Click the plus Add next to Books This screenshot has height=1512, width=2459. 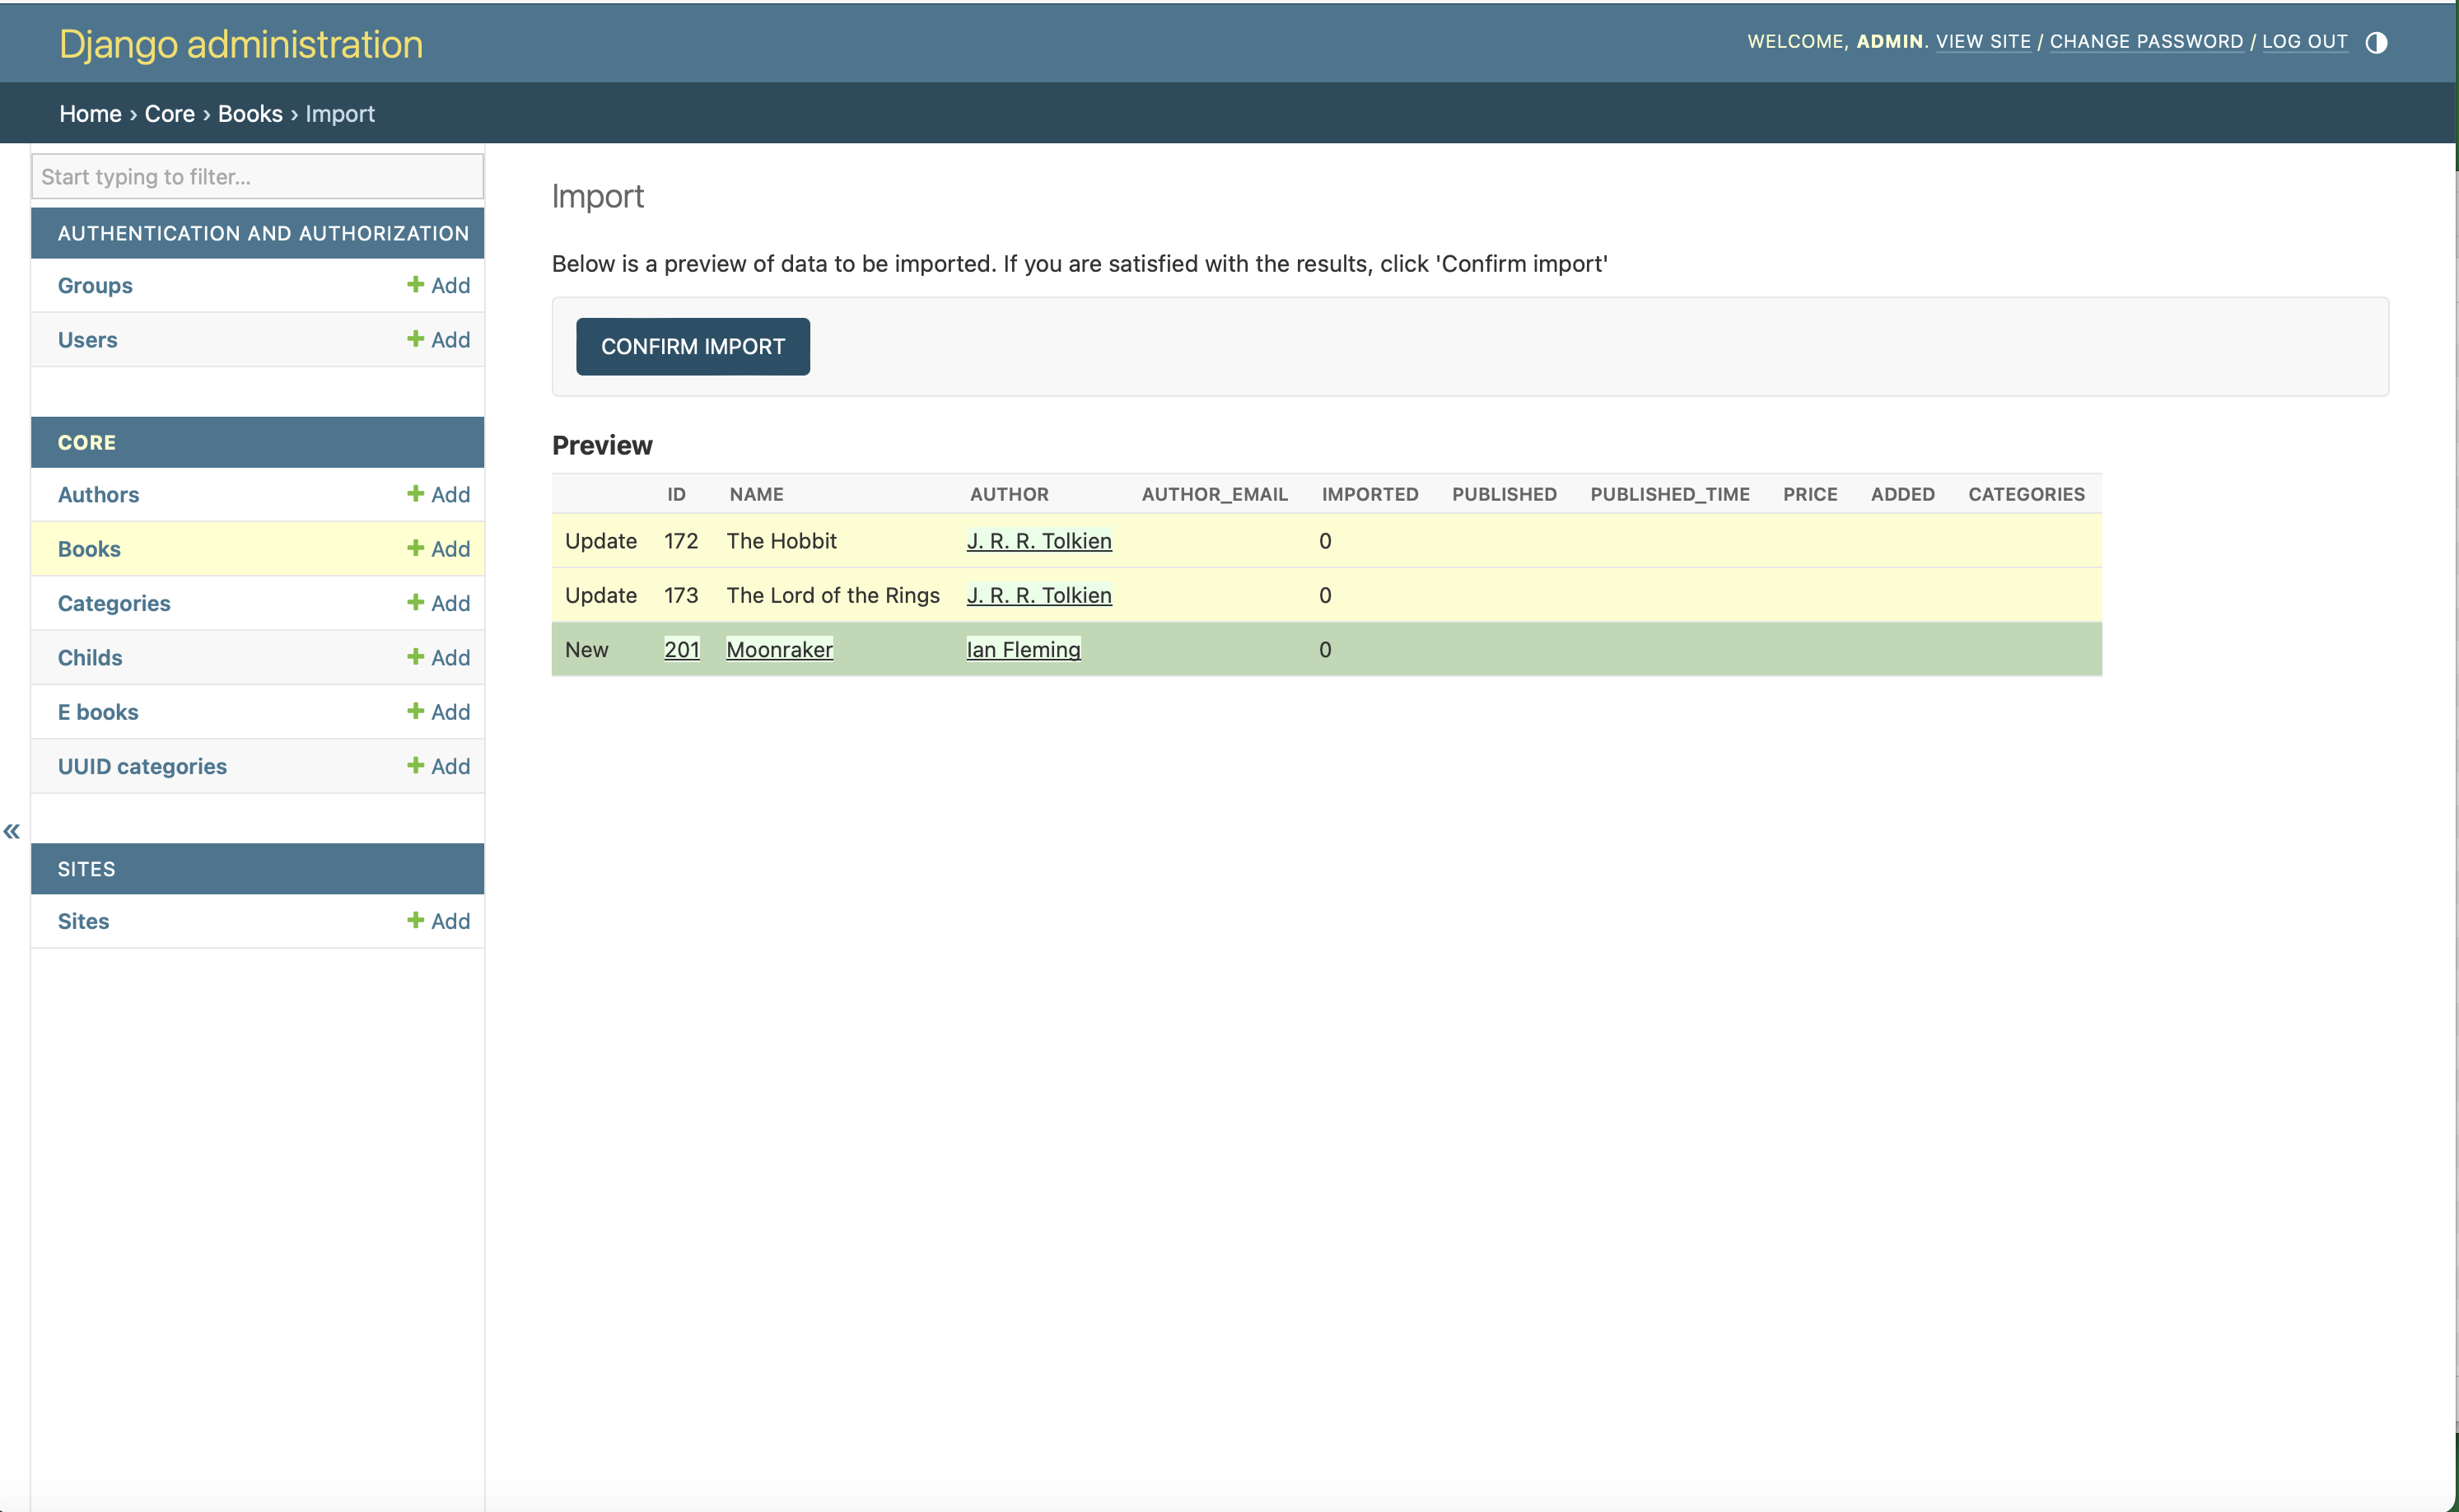[x=438, y=548]
